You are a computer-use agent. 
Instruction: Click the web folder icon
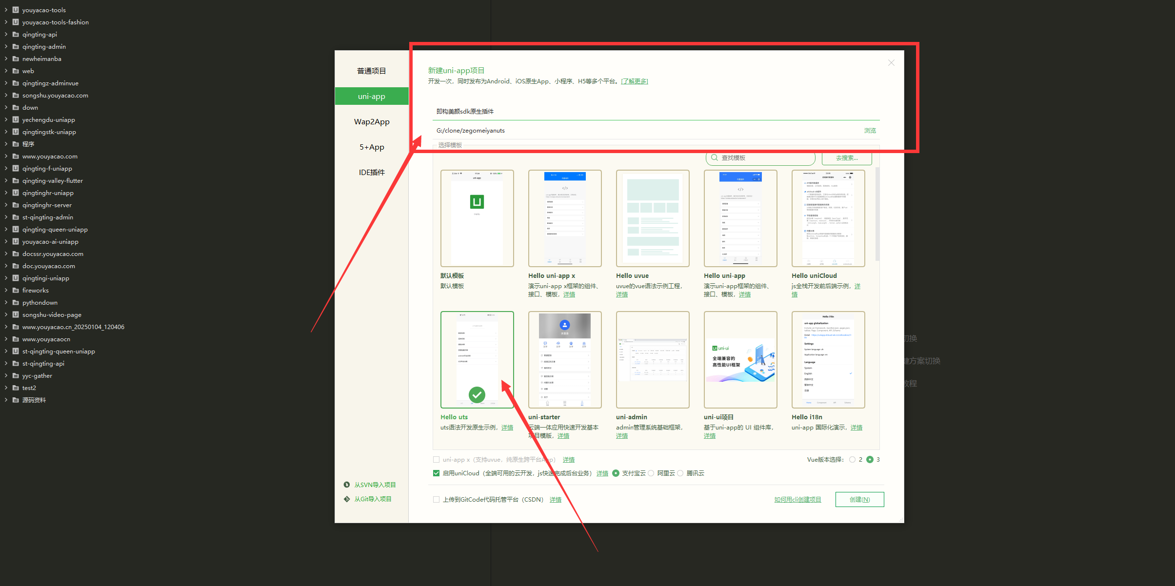point(16,71)
